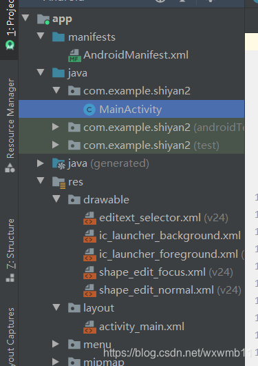This screenshot has height=366, width=258.
Task: Click the ic_launcher_foreground.xml file icon
Action: pyautogui.click(x=89, y=254)
